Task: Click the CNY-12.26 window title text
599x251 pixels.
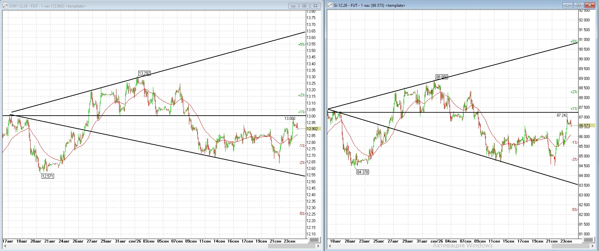Action: [47, 6]
